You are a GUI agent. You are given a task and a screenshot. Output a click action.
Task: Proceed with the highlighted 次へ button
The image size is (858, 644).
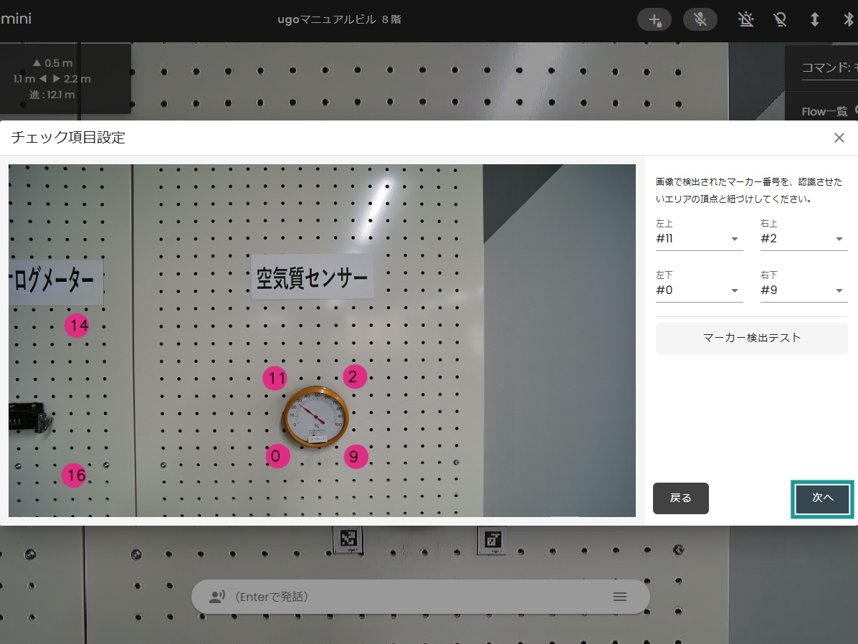pos(821,498)
